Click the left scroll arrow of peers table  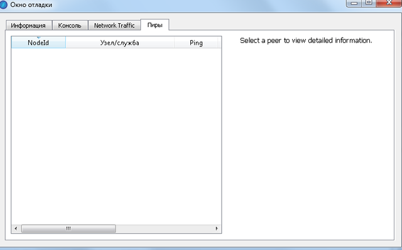(x=16, y=229)
